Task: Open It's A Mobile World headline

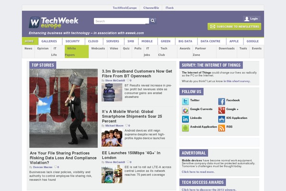Action: coord(132,116)
